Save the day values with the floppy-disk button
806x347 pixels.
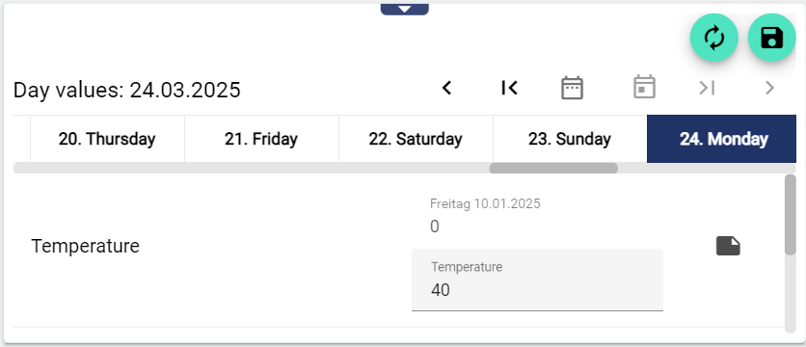(x=771, y=38)
